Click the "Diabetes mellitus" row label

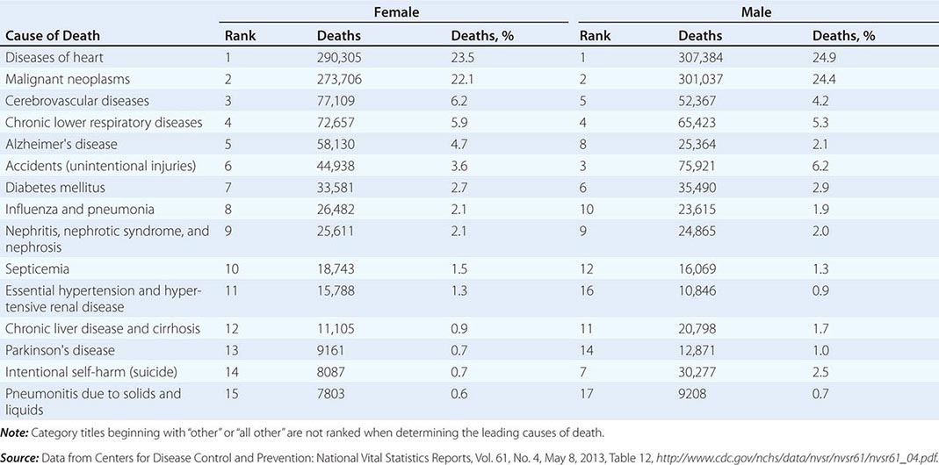pyautogui.click(x=54, y=187)
